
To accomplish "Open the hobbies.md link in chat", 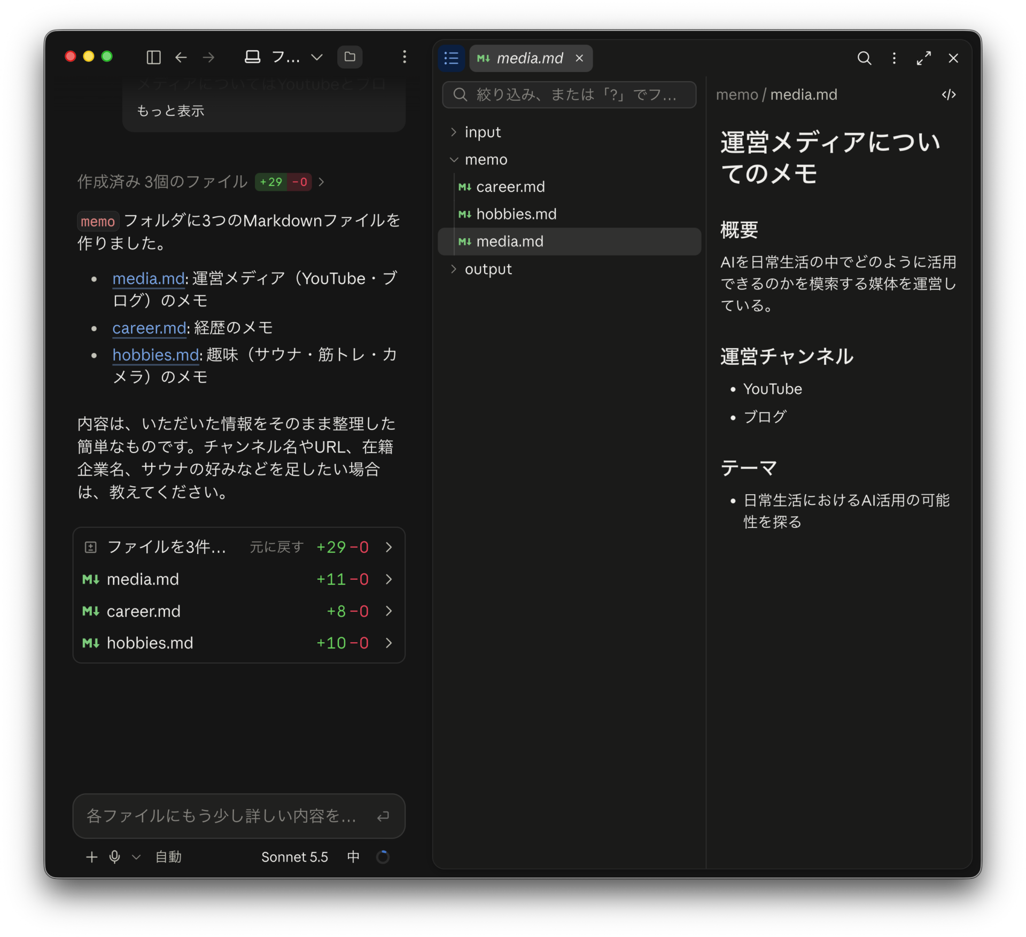I will pyautogui.click(x=156, y=354).
